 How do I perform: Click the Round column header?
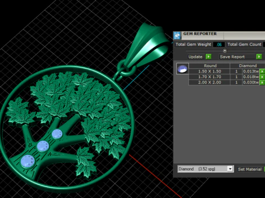(209, 65)
